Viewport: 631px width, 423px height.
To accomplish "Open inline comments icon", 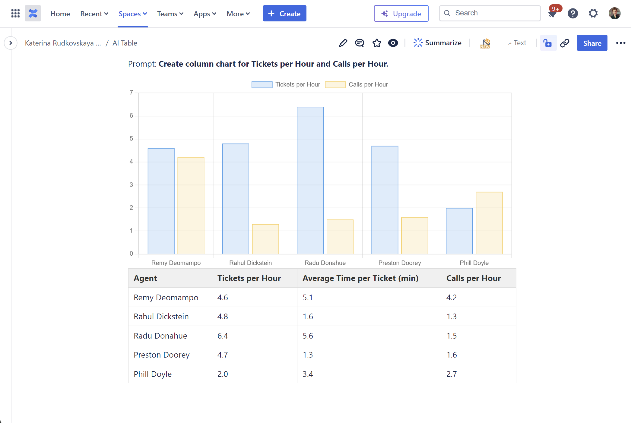I will [360, 43].
